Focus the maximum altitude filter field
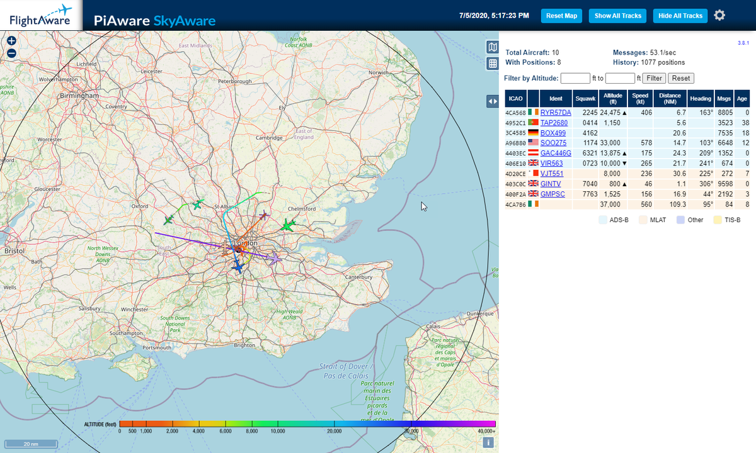The image size is (756, 453). click(x=620, y=79)
